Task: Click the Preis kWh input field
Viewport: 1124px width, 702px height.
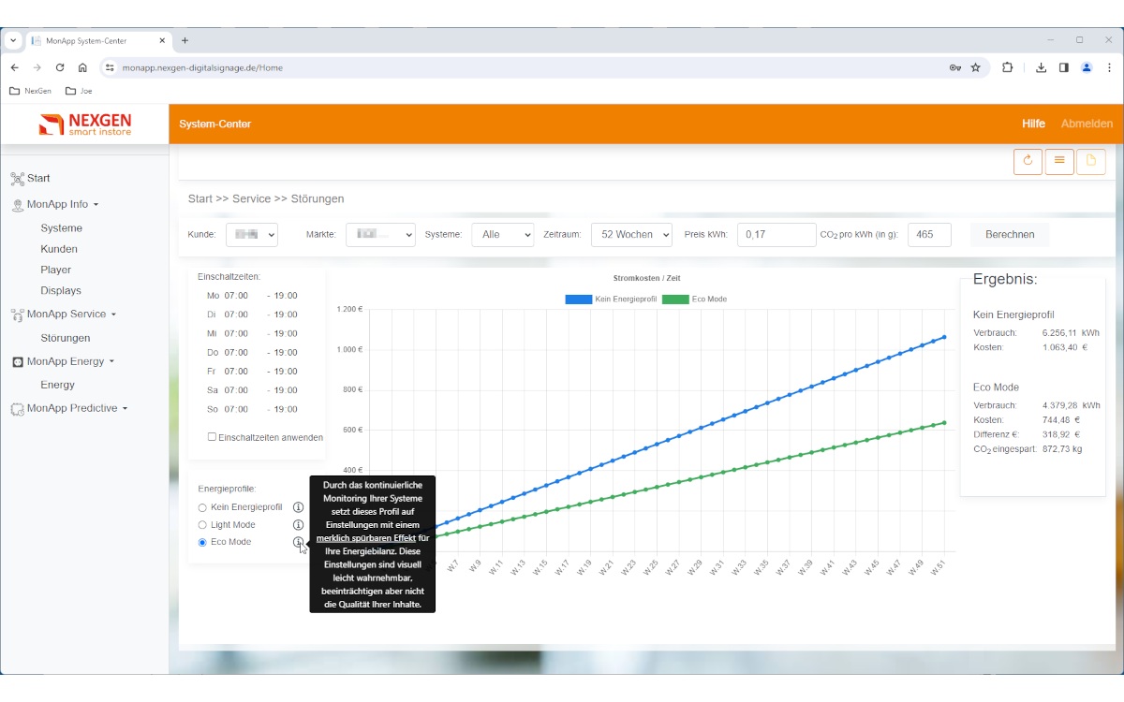Action: 776,235
